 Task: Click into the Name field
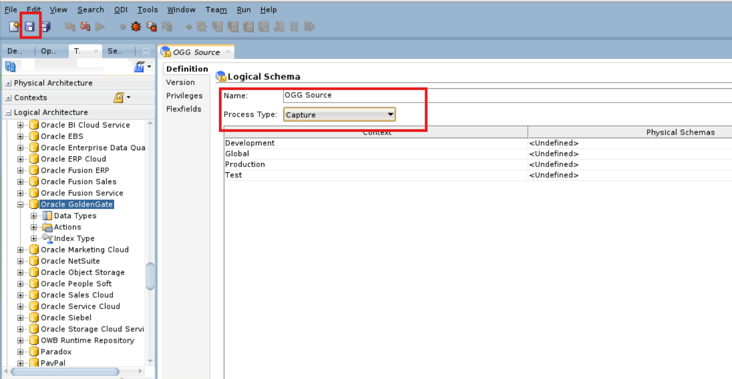(x=507, y=95)
